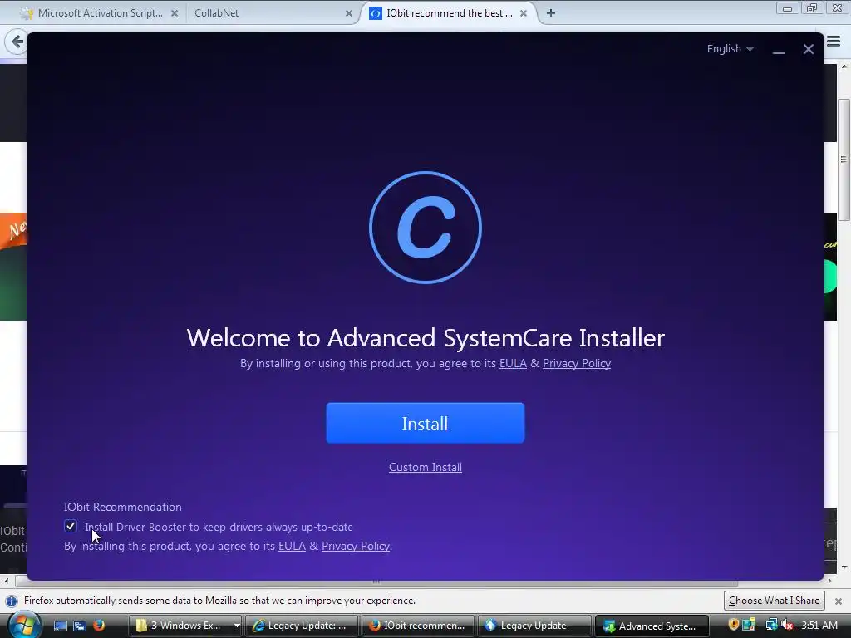Click the page horizontal scrollbar
This screenshot has height=638, width=851.
coord(376,581)
